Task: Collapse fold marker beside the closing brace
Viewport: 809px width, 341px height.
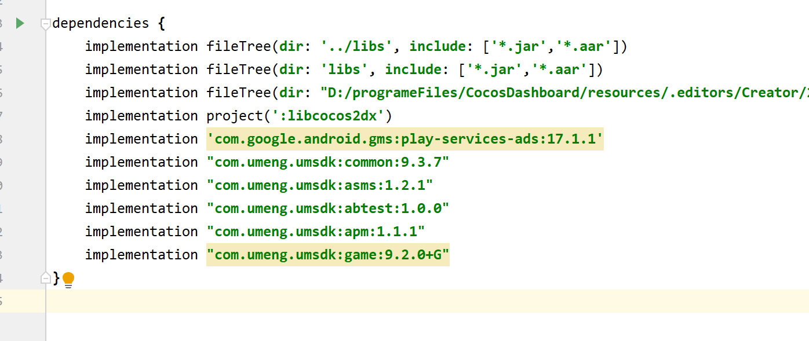Action: pos(46,278)
